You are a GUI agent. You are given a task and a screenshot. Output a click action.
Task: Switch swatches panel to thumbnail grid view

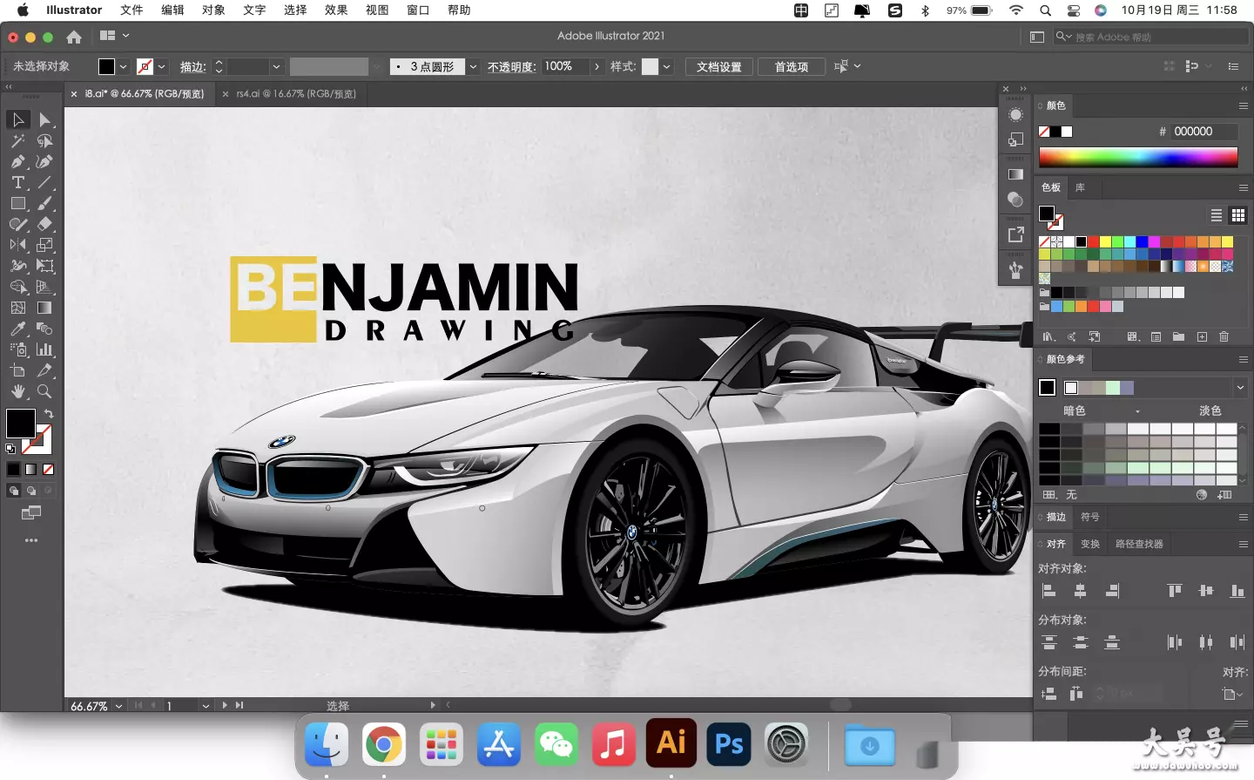point(1238,215)
